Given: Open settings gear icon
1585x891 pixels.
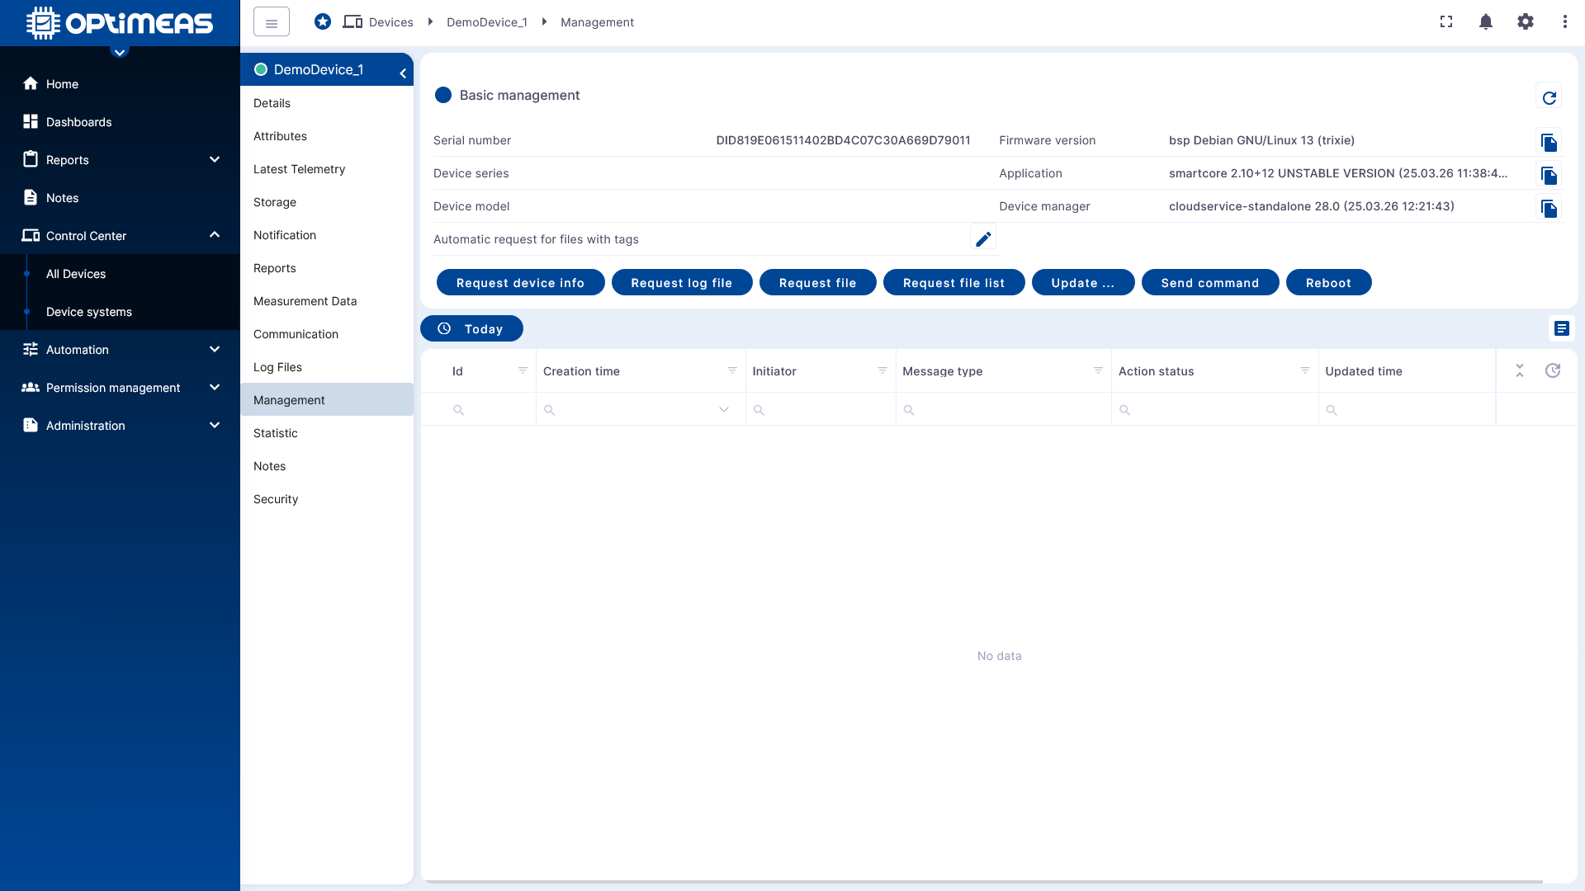Looking at the screenshot, I should coord(1526,22).
